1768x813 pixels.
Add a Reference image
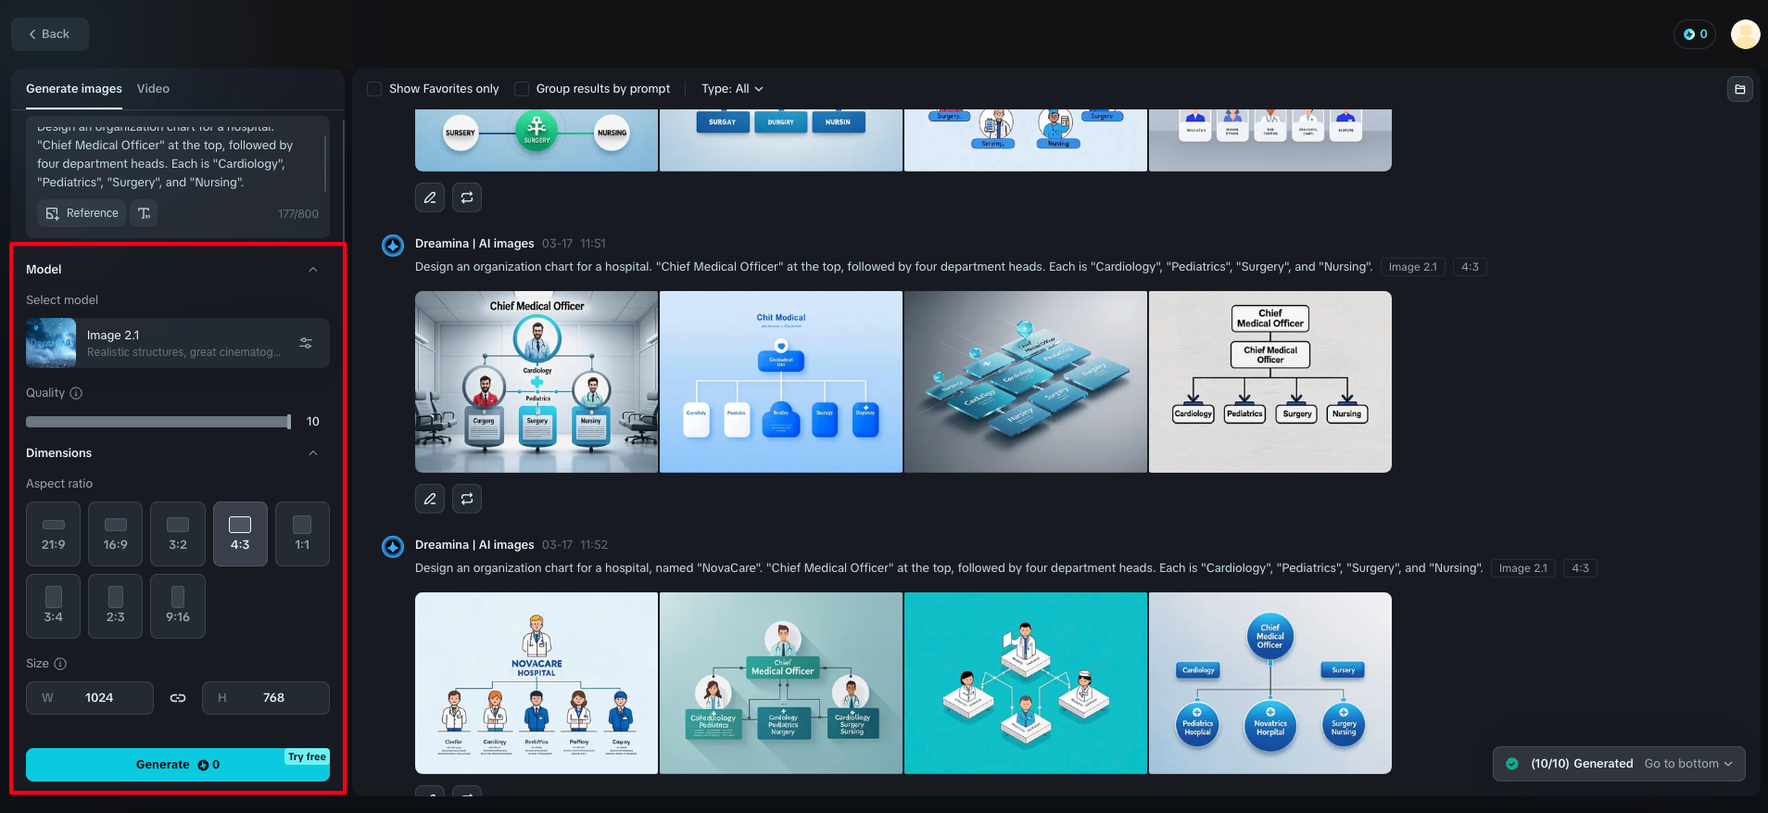tap(82, 213)
